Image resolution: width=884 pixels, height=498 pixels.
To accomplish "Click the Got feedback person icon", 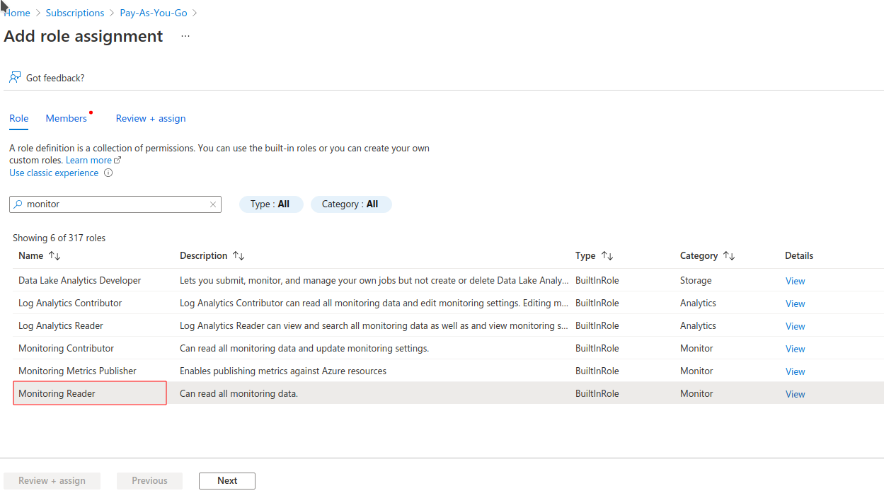I will [15, 78].
